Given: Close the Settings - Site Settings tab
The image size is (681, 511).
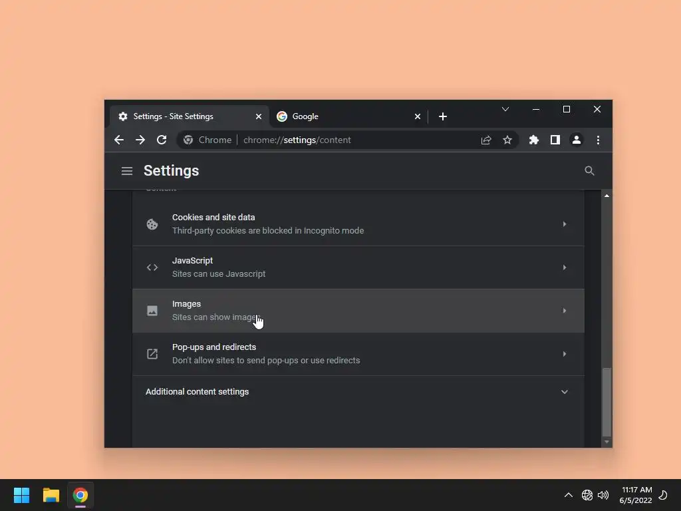Looking at the screenshot, I should (x=259, y=116).
